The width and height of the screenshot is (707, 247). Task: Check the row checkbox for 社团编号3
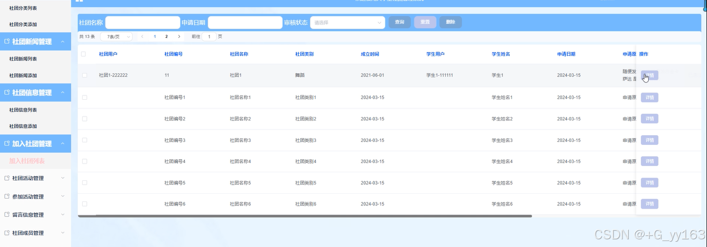85,140
